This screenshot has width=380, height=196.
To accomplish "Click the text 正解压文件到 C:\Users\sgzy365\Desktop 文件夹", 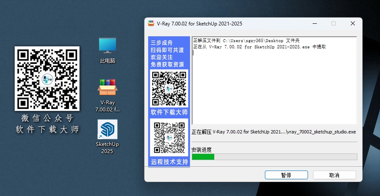I will pos(246,41).
